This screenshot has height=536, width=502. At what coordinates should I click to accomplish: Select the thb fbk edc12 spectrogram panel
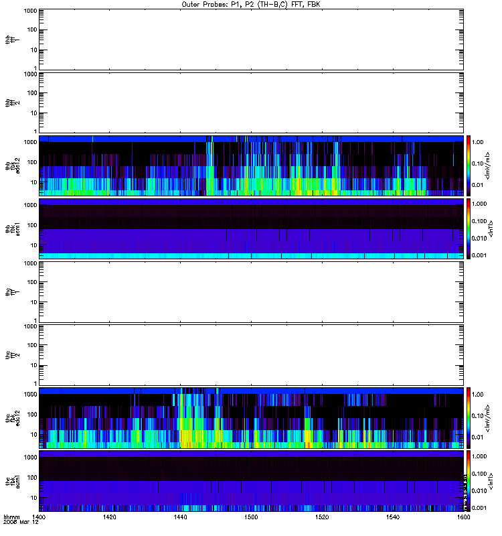click(252, 165)
